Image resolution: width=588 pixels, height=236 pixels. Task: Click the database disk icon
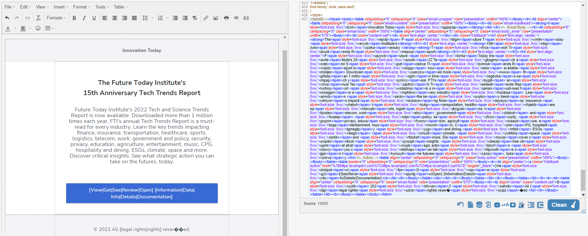479,205
